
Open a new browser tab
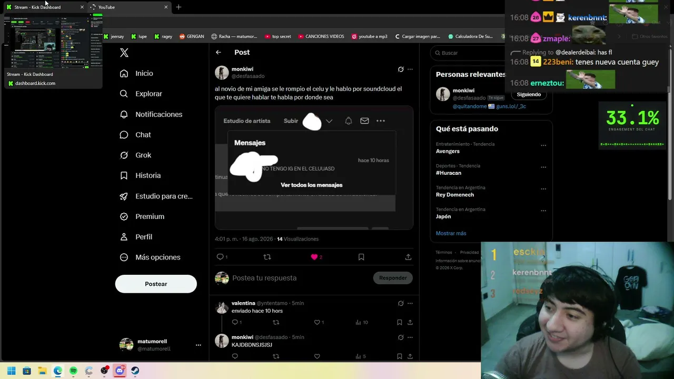pyautogui.click(x=179, y=7)
